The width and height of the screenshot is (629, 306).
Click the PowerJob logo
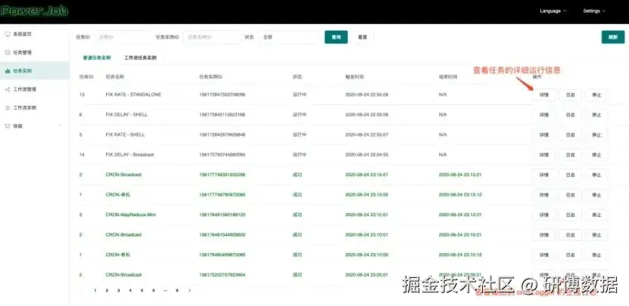35,11
